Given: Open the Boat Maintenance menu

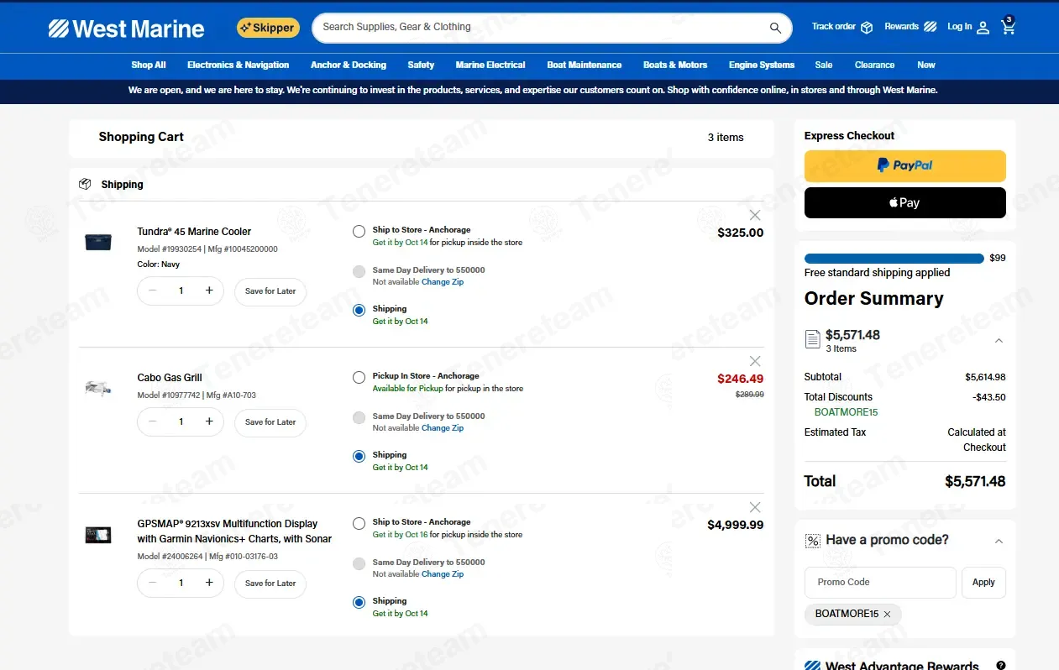Looking at the screenshot, I should (585, 65).
